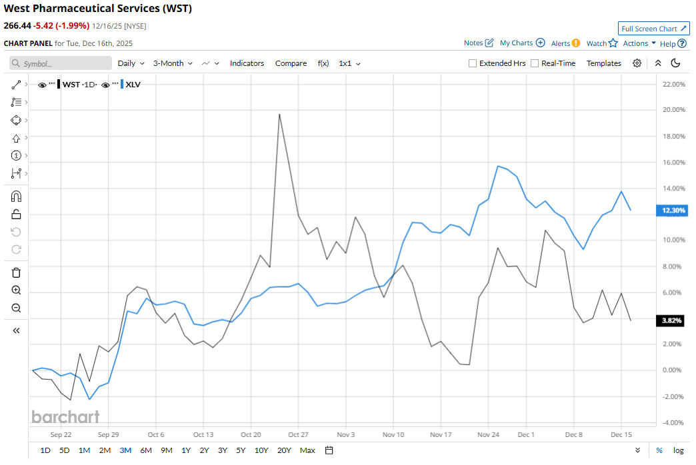Open the Notes edit icon

click(x=489, y=43)
